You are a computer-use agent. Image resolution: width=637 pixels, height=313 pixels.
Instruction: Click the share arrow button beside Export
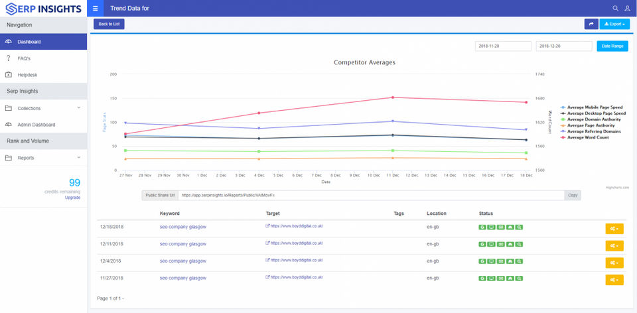click(x=591, y=24)
